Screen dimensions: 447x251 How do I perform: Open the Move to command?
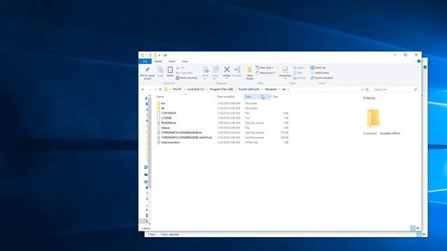[x=205, y=73]
